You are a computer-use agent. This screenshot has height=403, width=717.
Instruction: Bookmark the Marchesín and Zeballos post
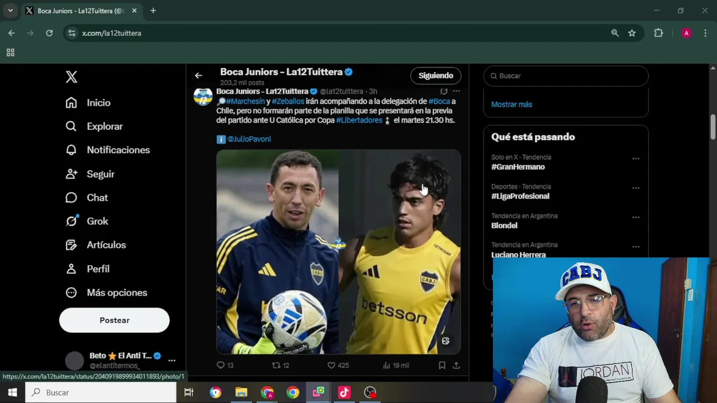click(x=442, y=365)
